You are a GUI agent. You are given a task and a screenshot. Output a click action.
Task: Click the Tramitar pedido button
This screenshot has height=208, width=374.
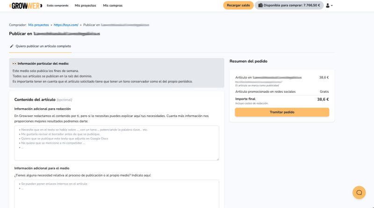(x=282, y=112)
